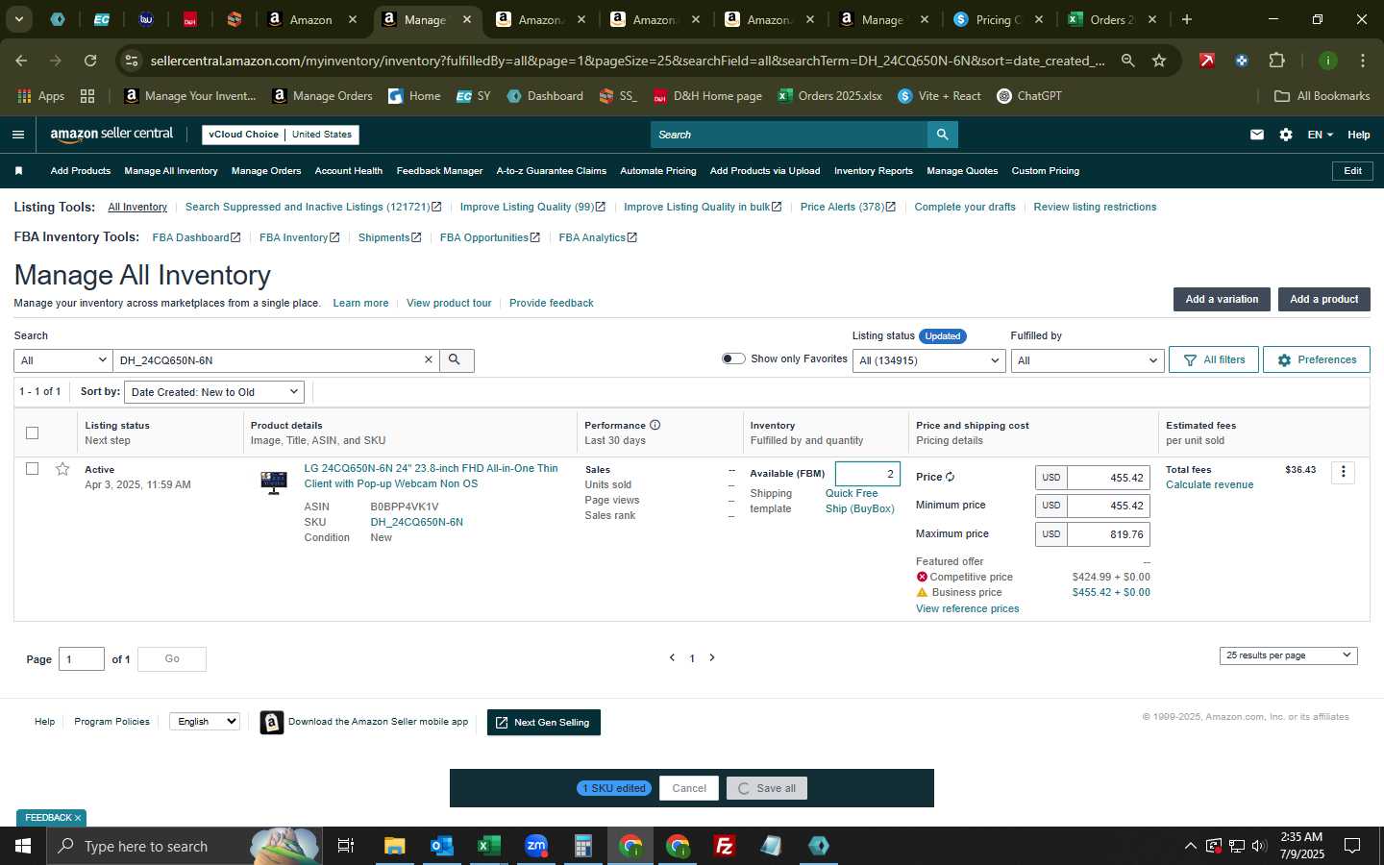Click the Add a product button
Viewport: 1384px width, 865px height.
coord(1323,300)
